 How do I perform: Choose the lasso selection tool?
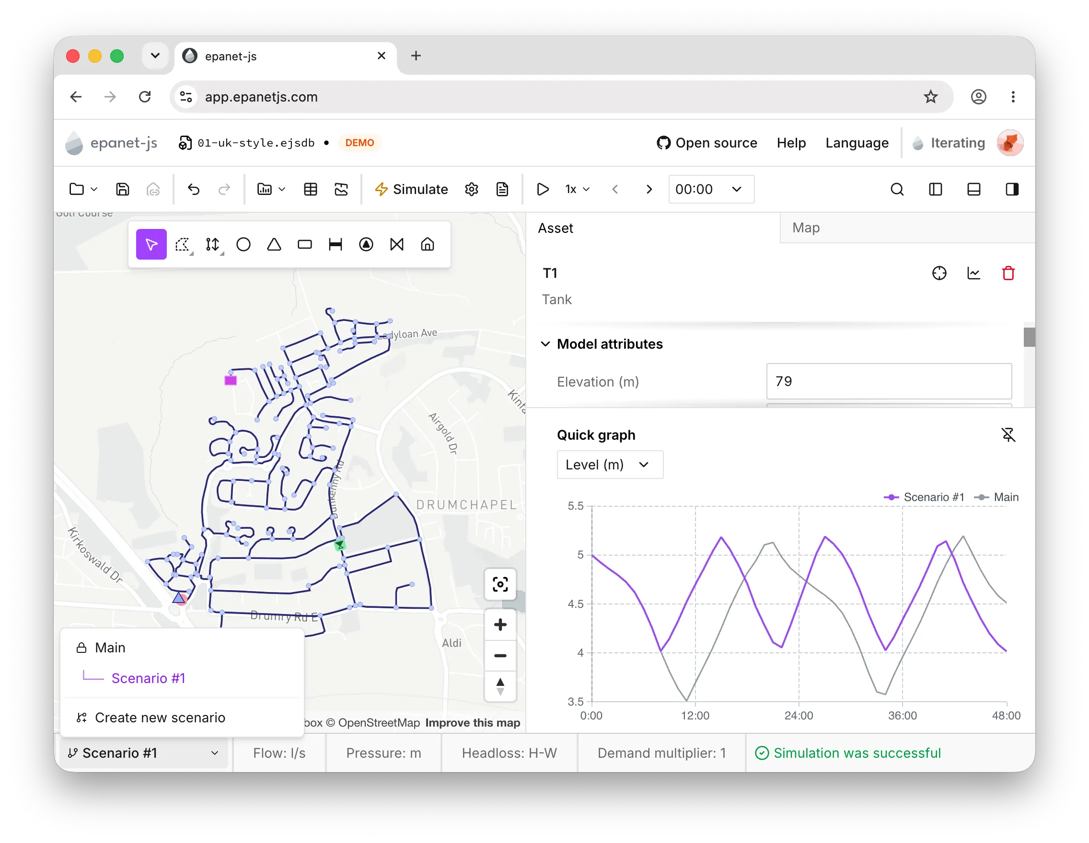pos(183,244)
